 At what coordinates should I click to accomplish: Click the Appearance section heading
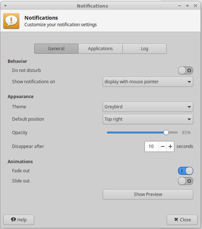(21, 97)
